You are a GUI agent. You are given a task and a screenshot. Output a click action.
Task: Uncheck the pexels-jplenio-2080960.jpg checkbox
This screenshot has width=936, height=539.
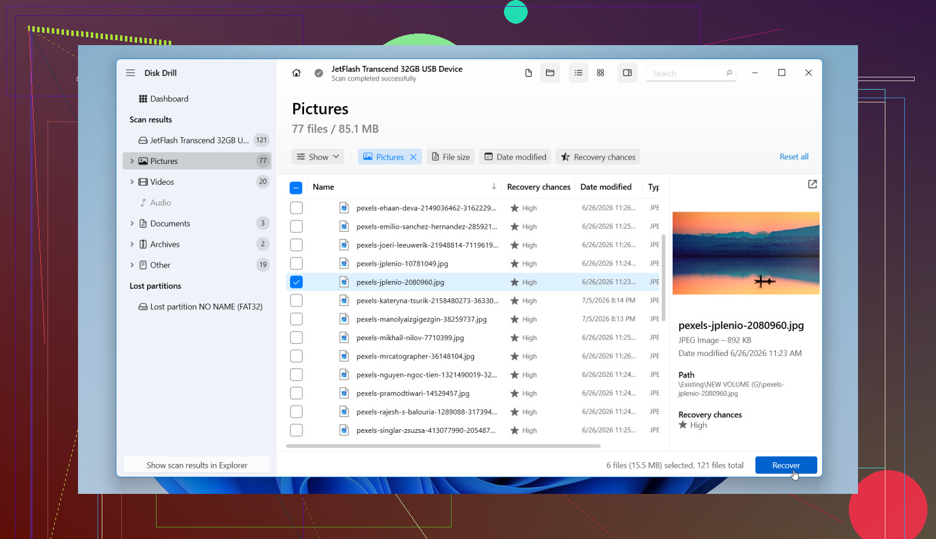pyautogui.click(x=296, y=282)
